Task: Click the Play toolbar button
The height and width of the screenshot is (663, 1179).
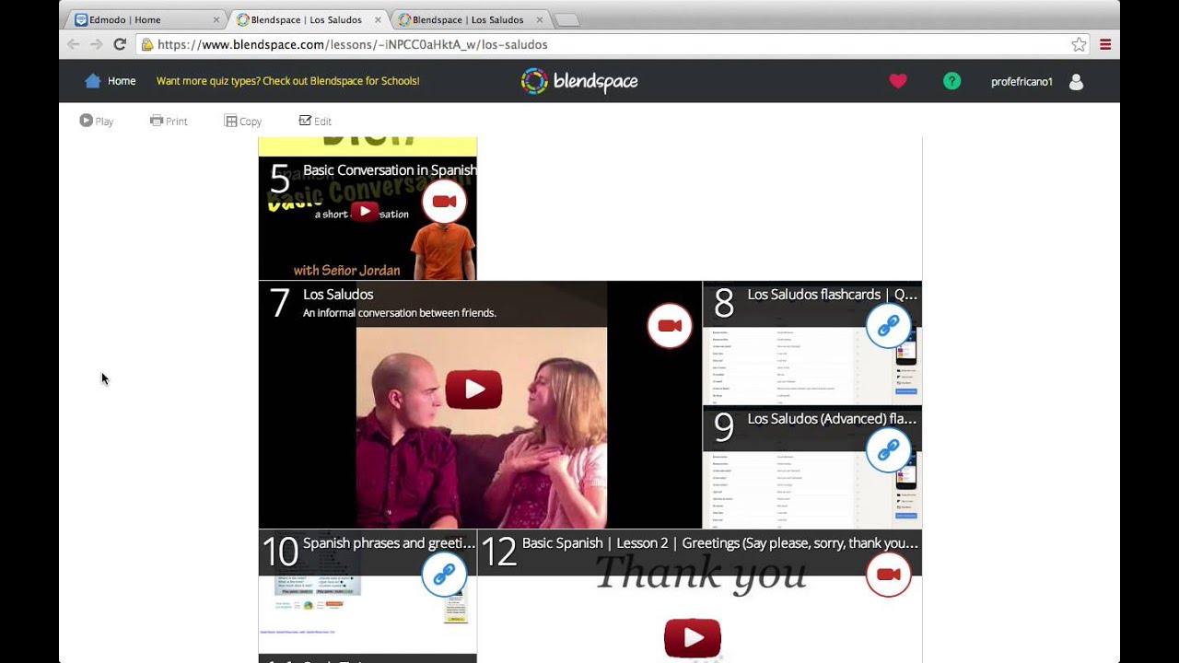Action: point(97,121)
